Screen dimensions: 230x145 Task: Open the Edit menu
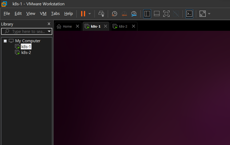(x=18, y=14)
